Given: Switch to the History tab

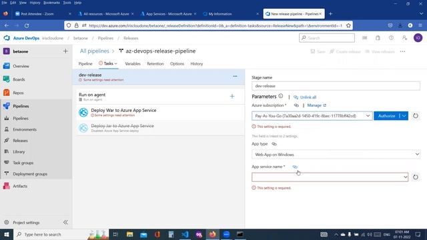Looking at the screenshot, I should (x=197, y=64).
